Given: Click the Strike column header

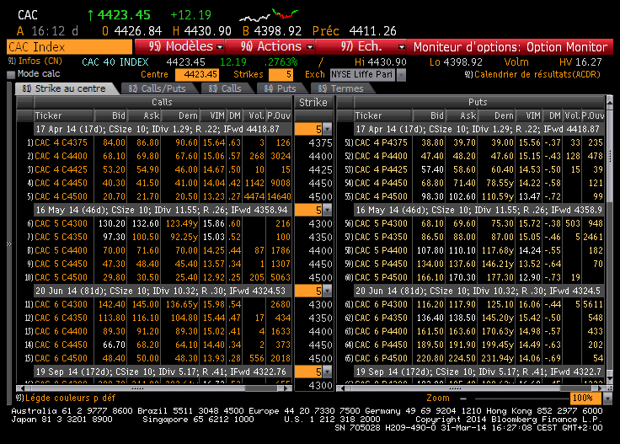Looking at the screenshot, I should click(313, 103).
